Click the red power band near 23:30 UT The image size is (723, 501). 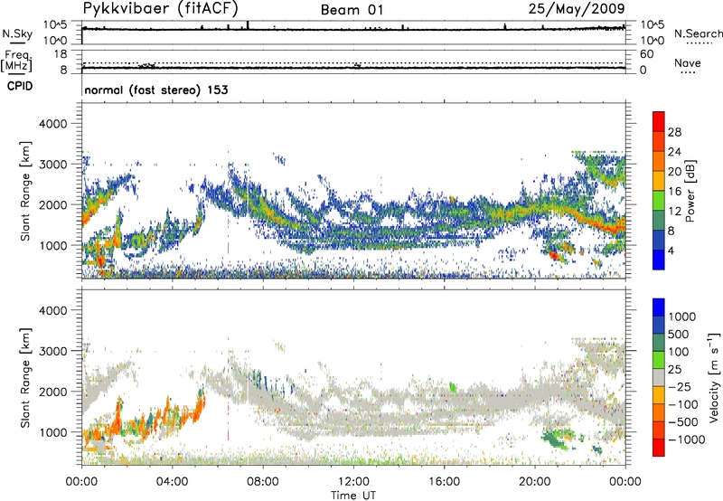pos(615,226)
